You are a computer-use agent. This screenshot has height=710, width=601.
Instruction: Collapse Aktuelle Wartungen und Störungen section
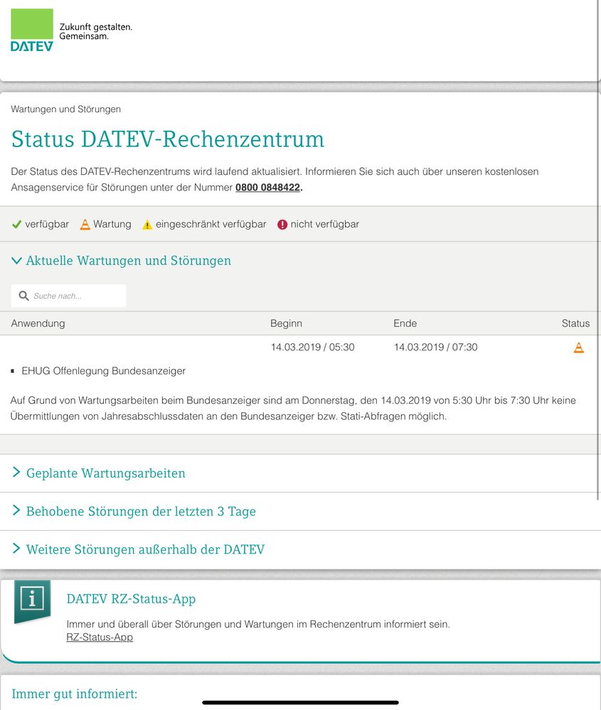[x=122, y=260]
